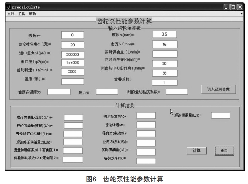This screenshot has width=248, height=184.
Task: Focus the empty 温度t input field
Action: click(73, 81)
